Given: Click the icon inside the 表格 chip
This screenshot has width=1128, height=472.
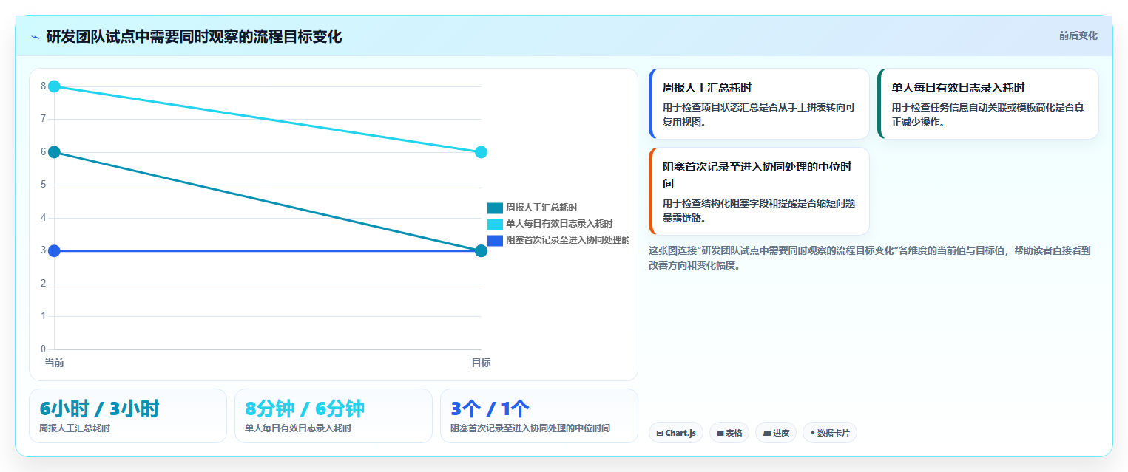Looking at the screenshot, I should (x=720, y=434).
